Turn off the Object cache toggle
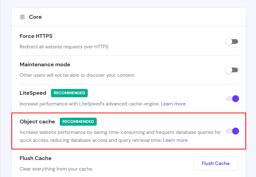Screen dimensions: 256x177 tap(232, 131)
